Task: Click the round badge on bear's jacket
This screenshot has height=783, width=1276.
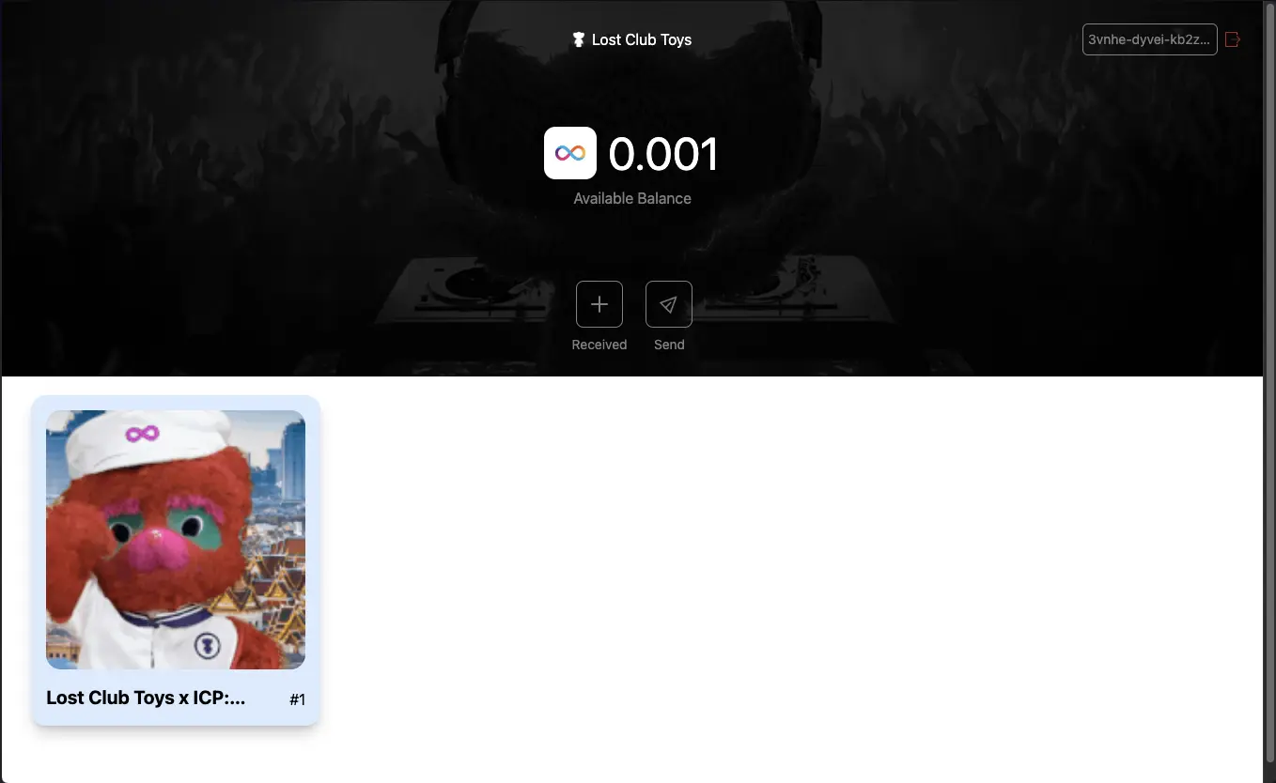Action: click(x=208, y=645)
